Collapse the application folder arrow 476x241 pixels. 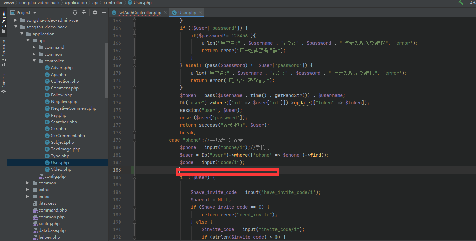(x=22, y=34)
